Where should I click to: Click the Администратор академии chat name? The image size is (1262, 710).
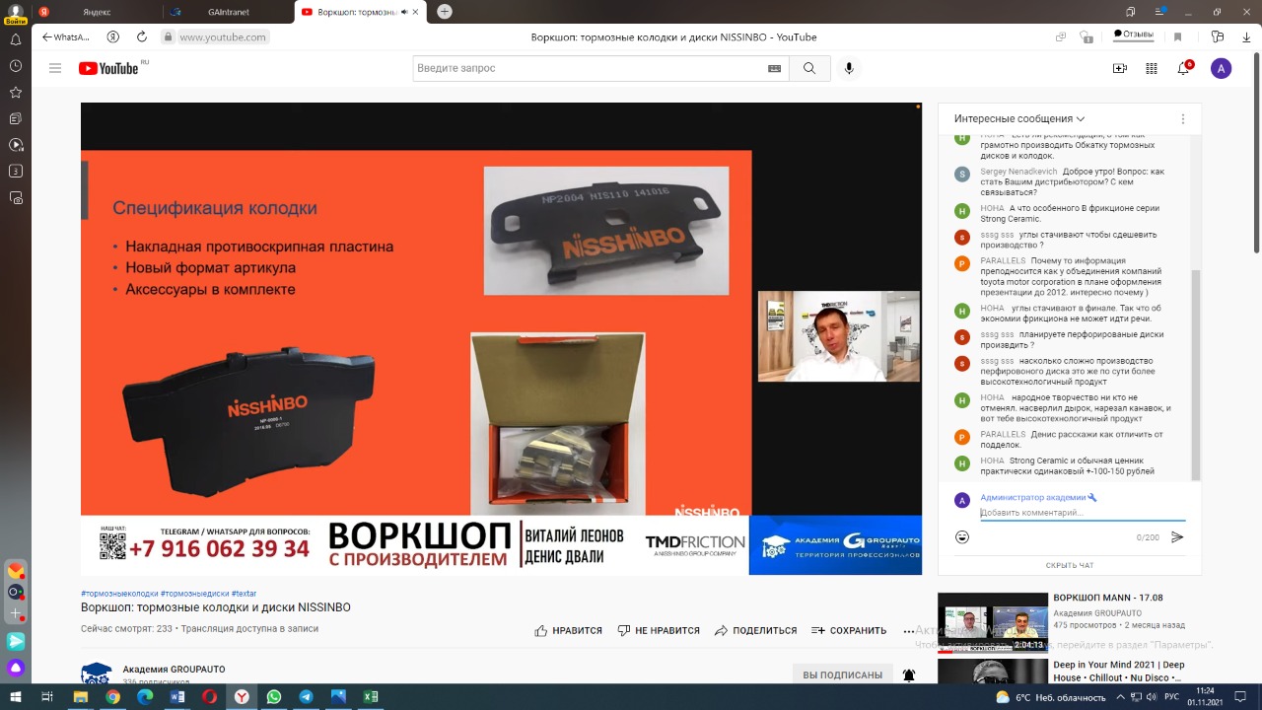[x=1033, y=497]
